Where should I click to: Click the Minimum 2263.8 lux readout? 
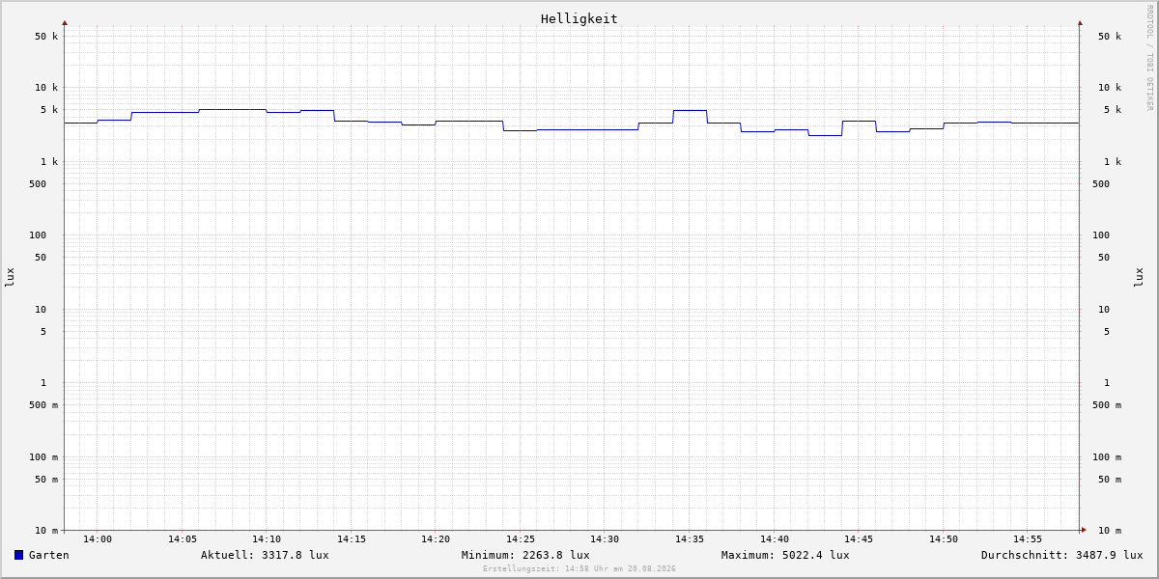click(525, 555)
